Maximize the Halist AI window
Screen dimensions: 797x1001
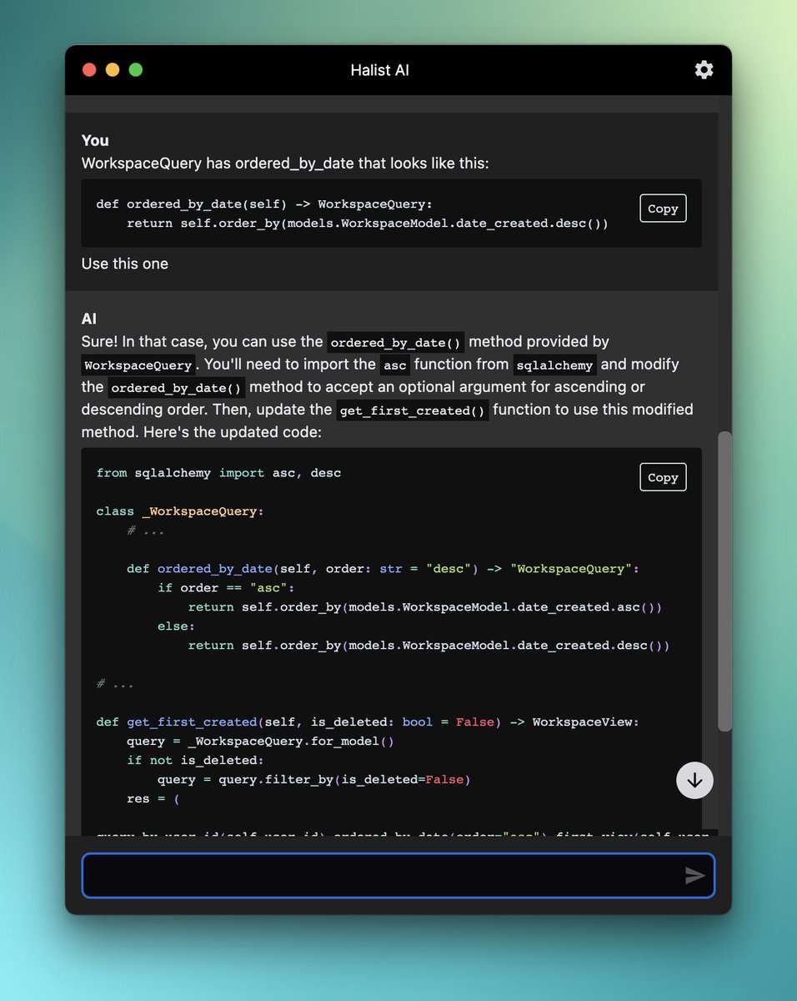136,70
